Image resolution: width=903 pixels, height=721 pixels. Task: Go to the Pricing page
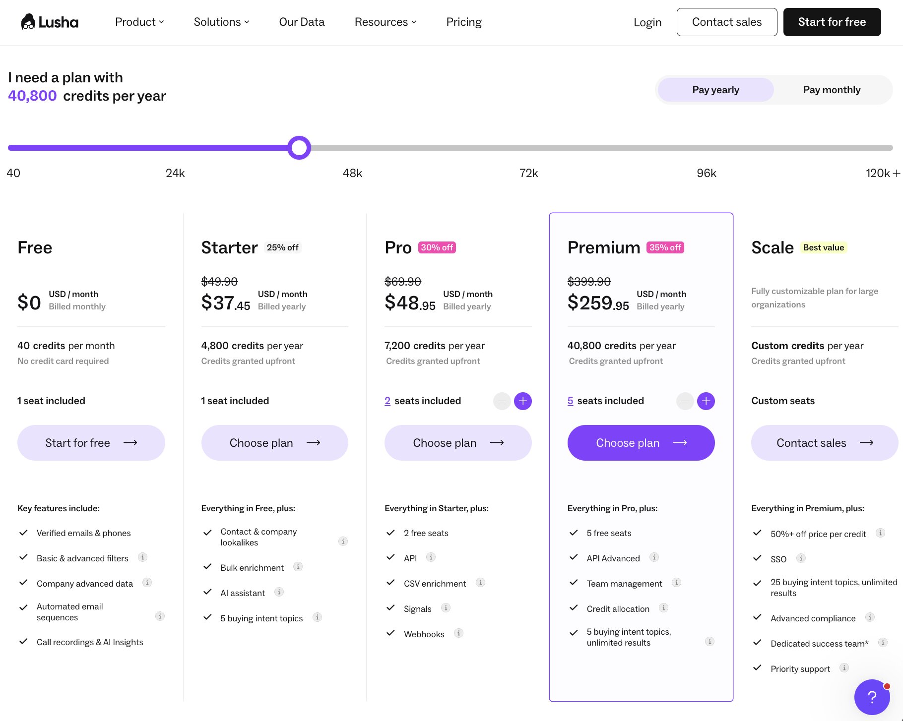click(x=464, y=22)
